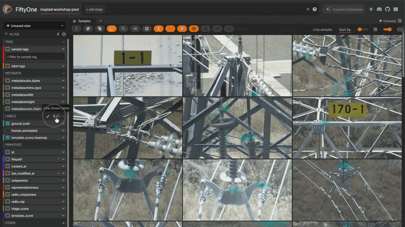Click the list icon in samples toolbar
The width and height of the screenshot is (405, 227).
tap(135, 29)
